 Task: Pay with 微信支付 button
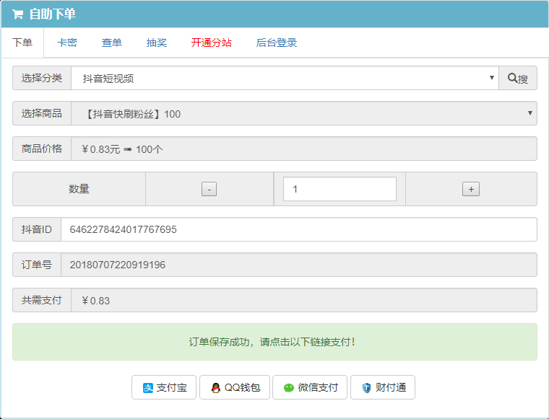310,387
